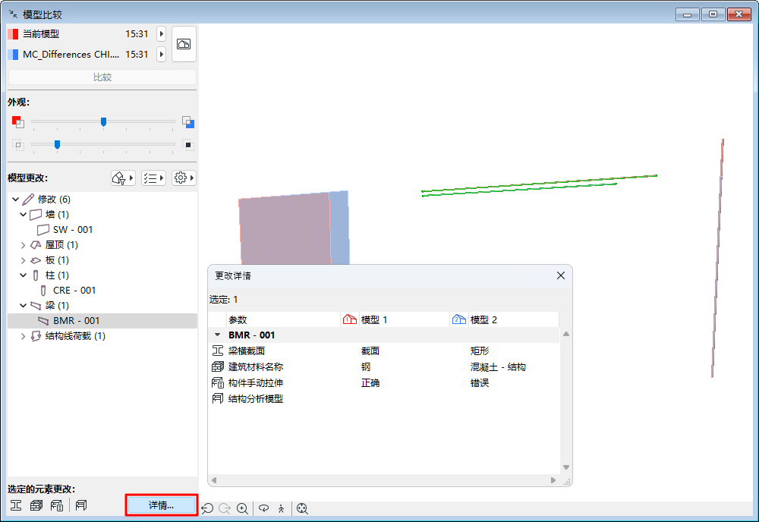The image size is (759, 522).
Task: Expand the Slab (1) tree group
Action: coord(24,260)
